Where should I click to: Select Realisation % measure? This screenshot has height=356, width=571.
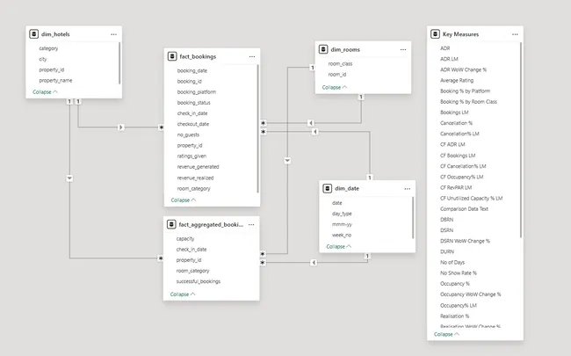(454, 316)
